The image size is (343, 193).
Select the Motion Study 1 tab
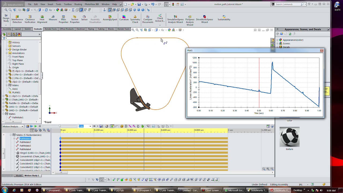tap(32, 176)
